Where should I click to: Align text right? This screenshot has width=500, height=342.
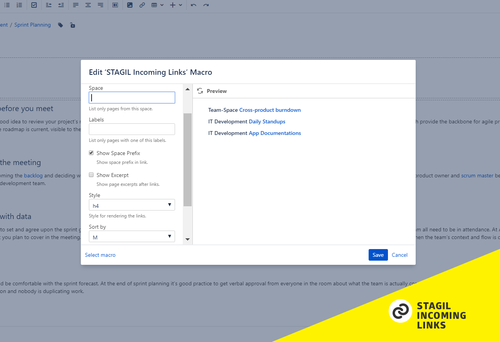pyautogui.click(x=100, y=5)
